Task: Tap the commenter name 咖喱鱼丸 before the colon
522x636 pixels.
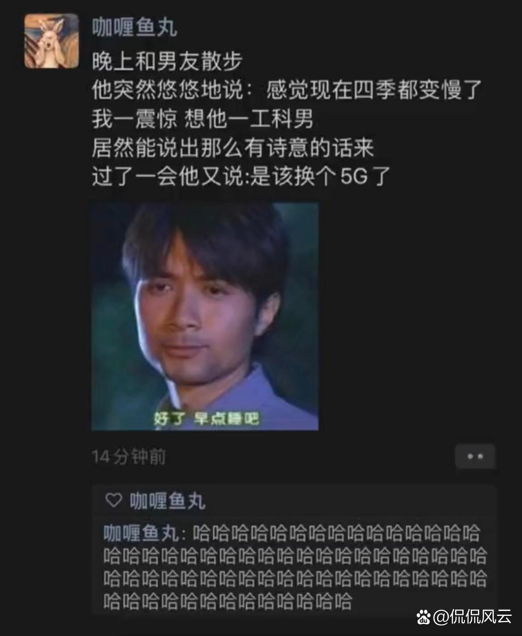Action: click(141, 533)
